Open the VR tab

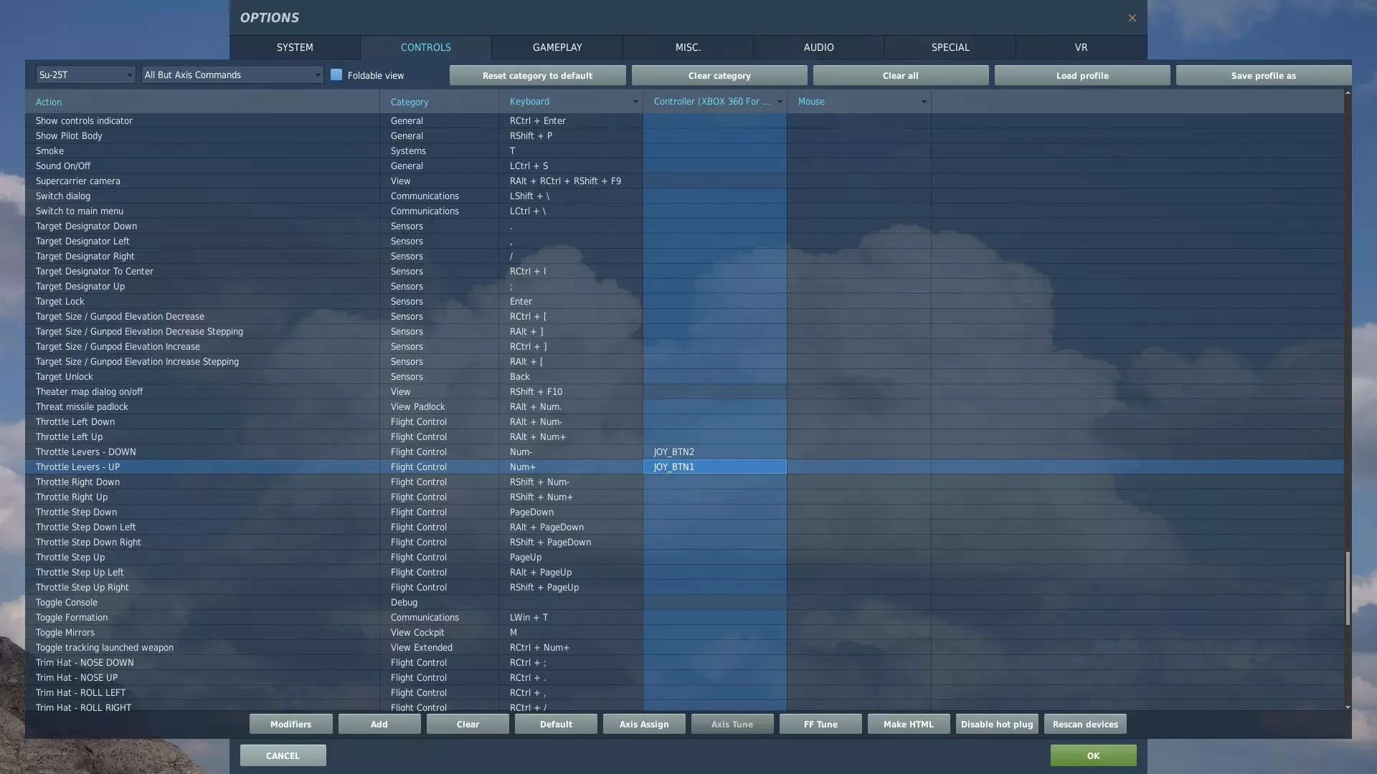(1081, 47)
